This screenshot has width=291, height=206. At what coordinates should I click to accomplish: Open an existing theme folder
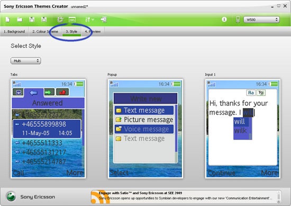(x=20, y=20)
